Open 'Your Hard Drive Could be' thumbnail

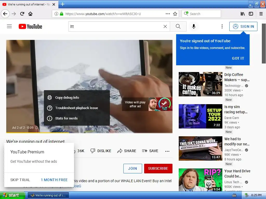click(200, 180)
